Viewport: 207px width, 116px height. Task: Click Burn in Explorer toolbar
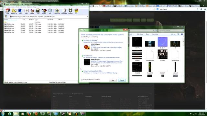[x=147, y=34]
